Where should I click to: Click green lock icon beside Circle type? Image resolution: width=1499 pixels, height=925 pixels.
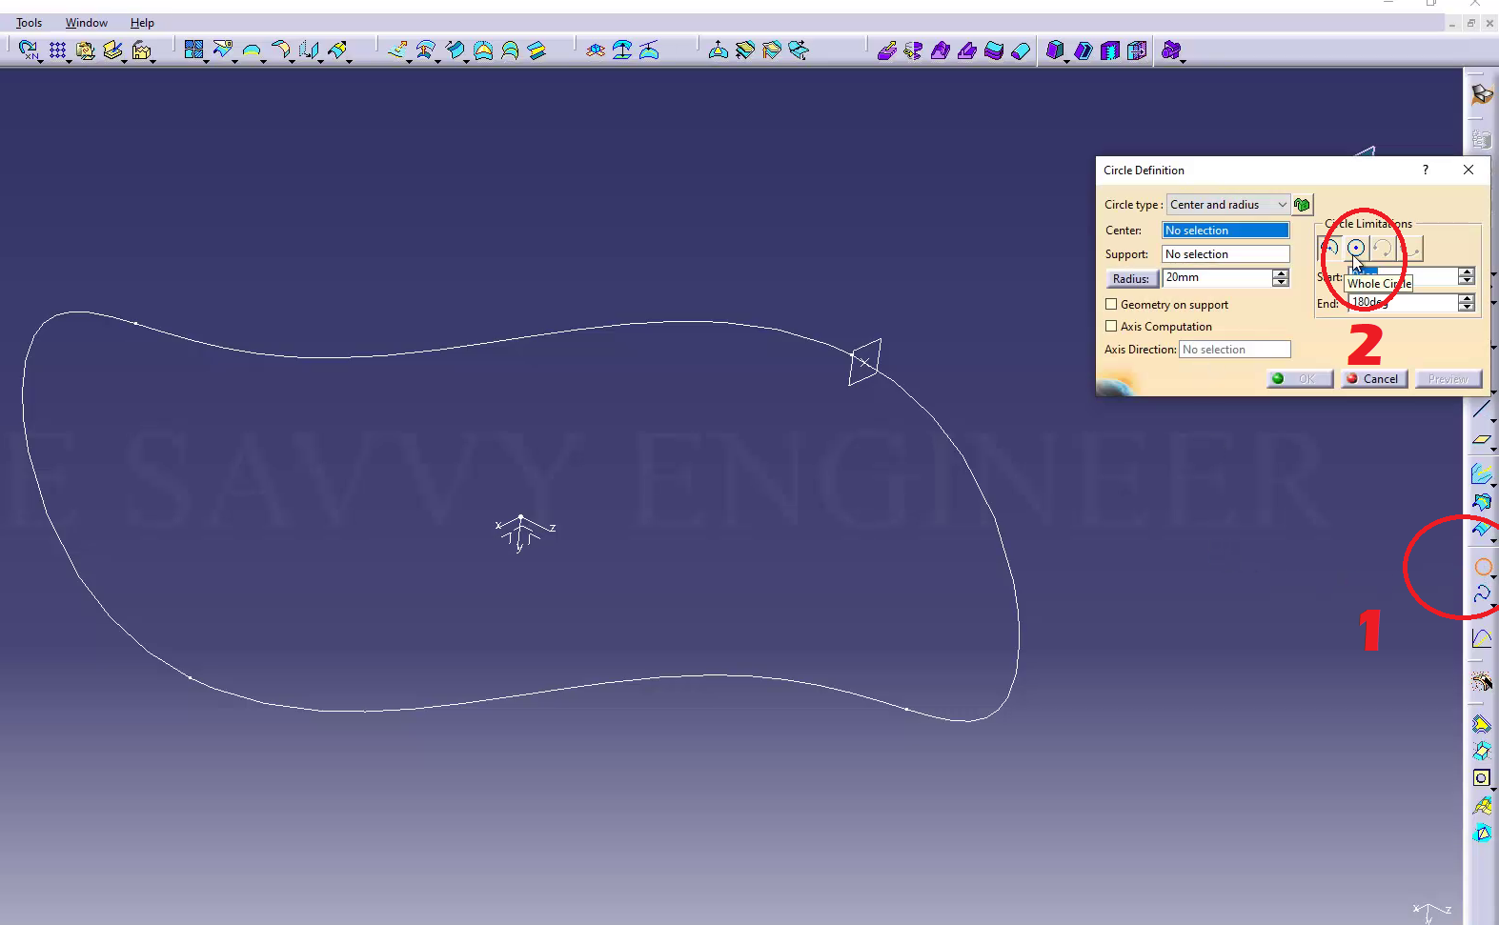pyautogui.click(x=1302, y=205)
